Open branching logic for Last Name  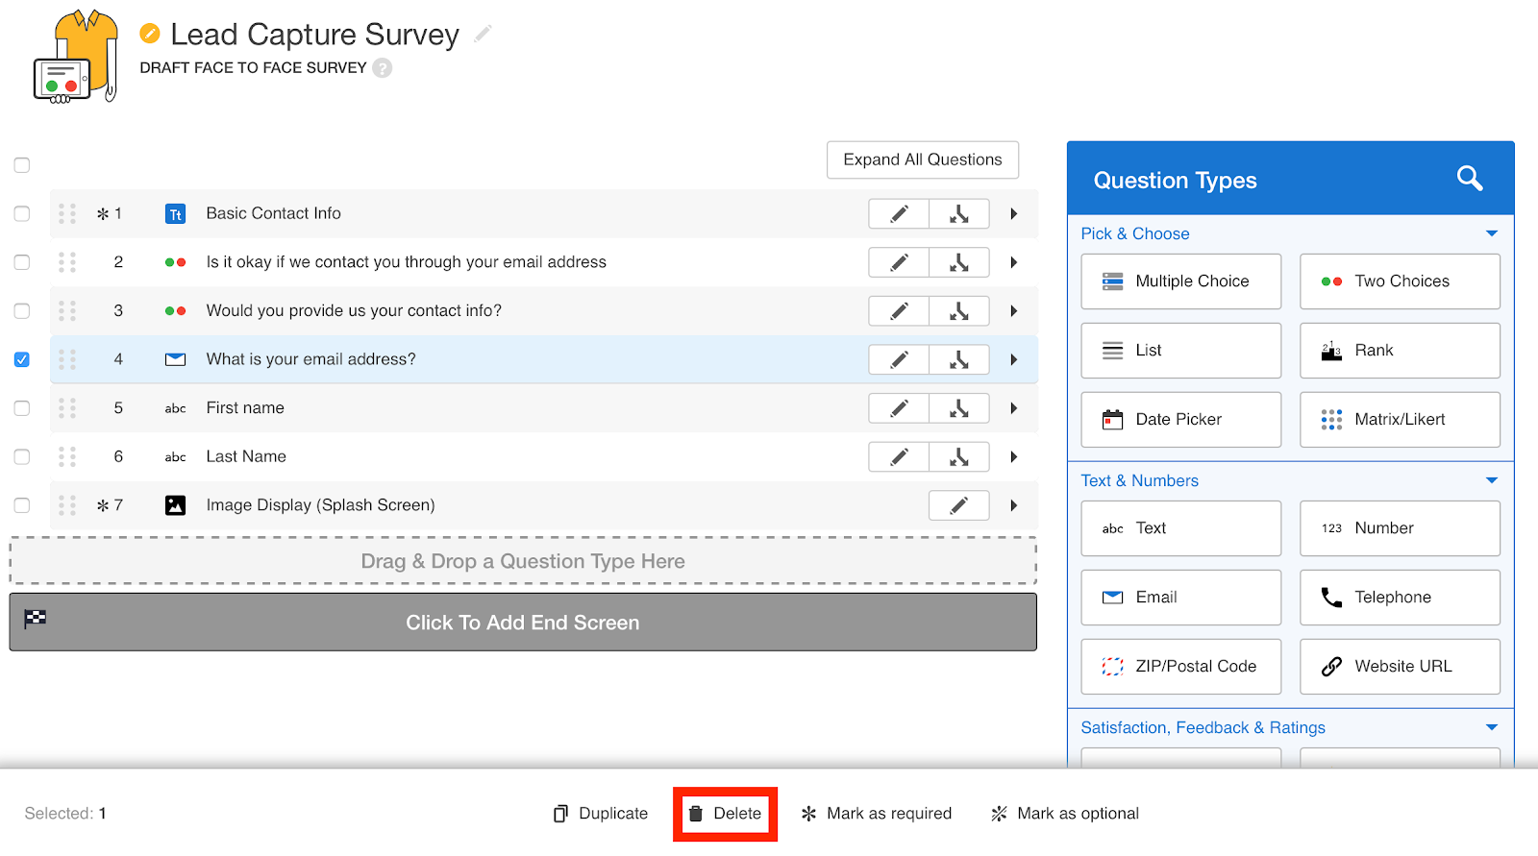pos(959,457)
